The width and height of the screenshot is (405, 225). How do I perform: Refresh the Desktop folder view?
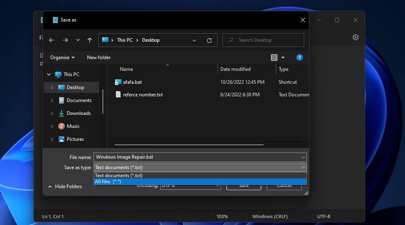pyautogui.click(x=209, y=40)
